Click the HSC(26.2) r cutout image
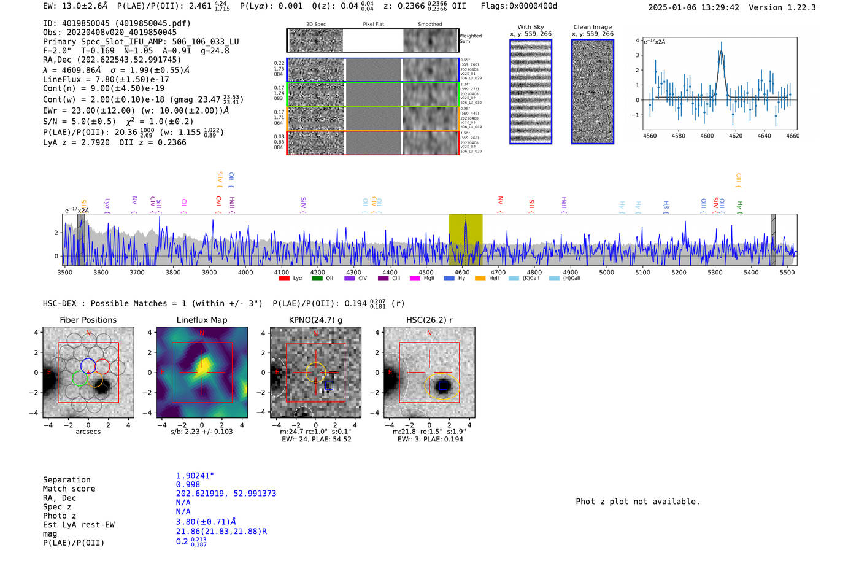 coord(429,373)
